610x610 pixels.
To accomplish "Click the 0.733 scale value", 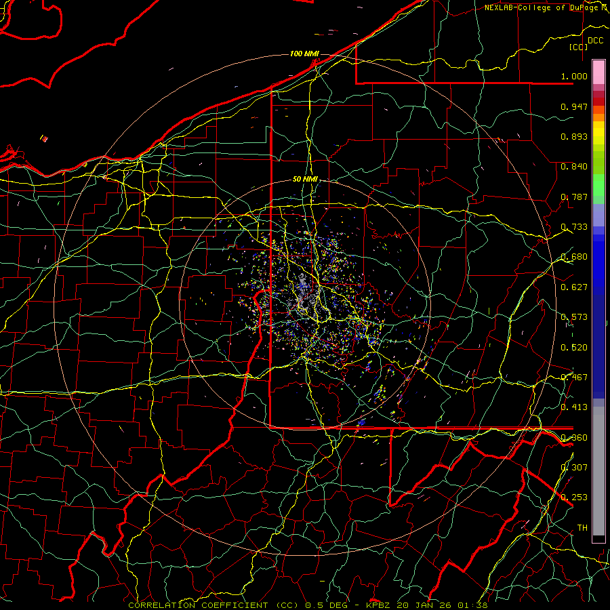I will pos(574,226).
